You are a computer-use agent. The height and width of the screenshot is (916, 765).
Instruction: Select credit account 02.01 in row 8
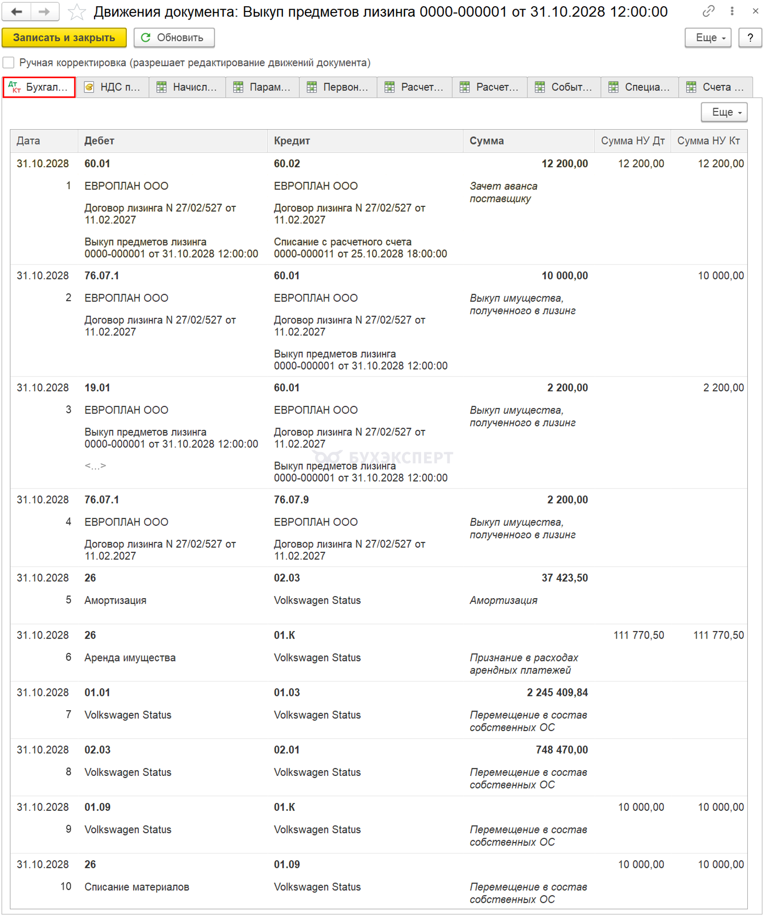point(287,749)
